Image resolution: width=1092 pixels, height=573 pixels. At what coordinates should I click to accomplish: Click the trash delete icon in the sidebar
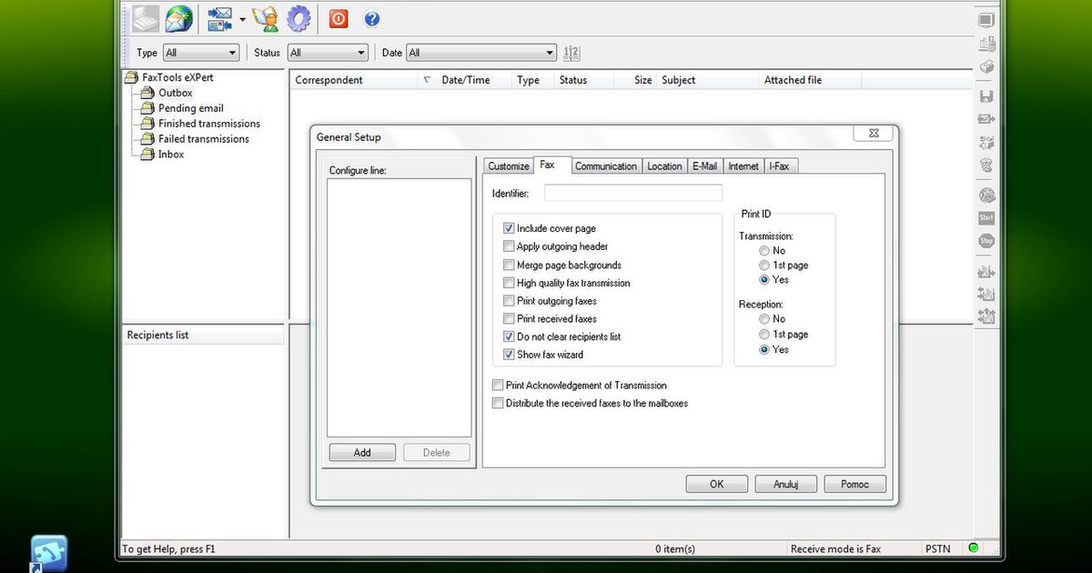point(986,166)
